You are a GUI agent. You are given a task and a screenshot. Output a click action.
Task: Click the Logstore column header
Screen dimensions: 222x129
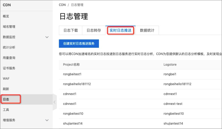click(170, 64)
